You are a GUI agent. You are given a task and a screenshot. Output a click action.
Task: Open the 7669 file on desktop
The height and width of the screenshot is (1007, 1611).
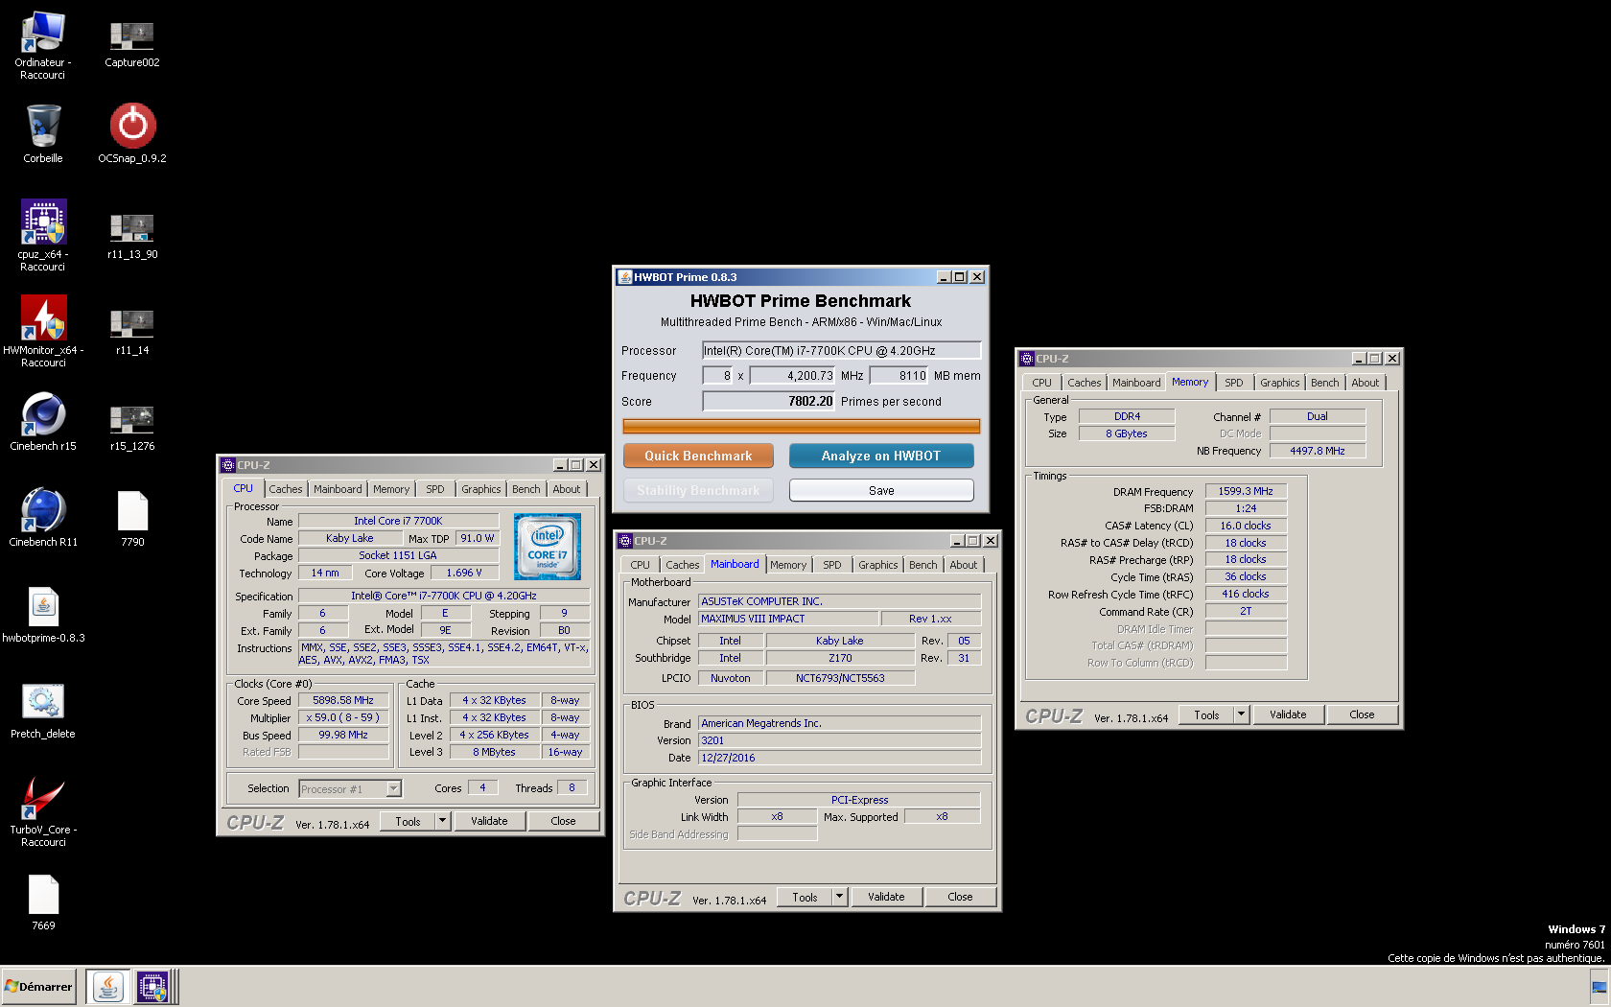[43, 902]
